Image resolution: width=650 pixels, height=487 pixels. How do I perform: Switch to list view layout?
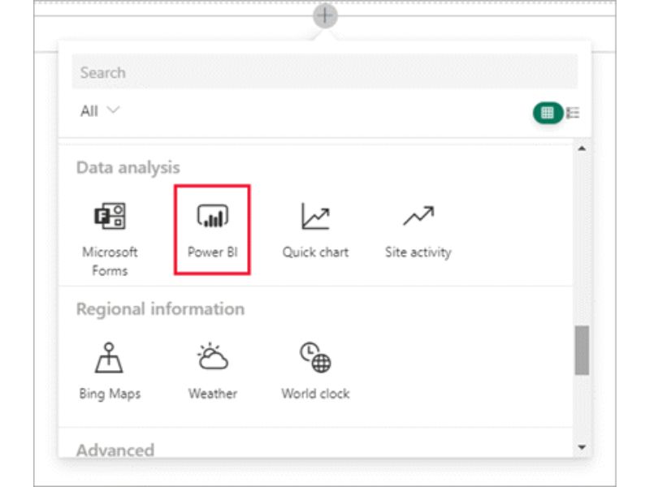coord(573,113)
